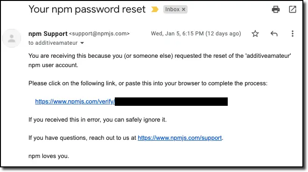Viewport: 308px width, 172px height.
Task: Open the npmjs.com/verify reset link
Action: (75, 102)
